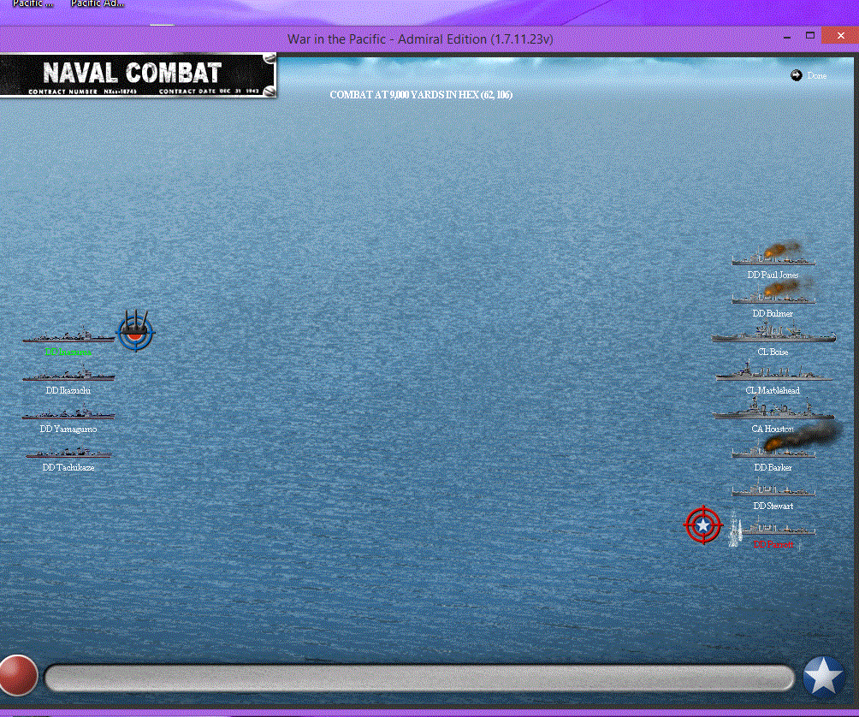
Task: Click the red crosshair target with star
Action: pos(703,525)
